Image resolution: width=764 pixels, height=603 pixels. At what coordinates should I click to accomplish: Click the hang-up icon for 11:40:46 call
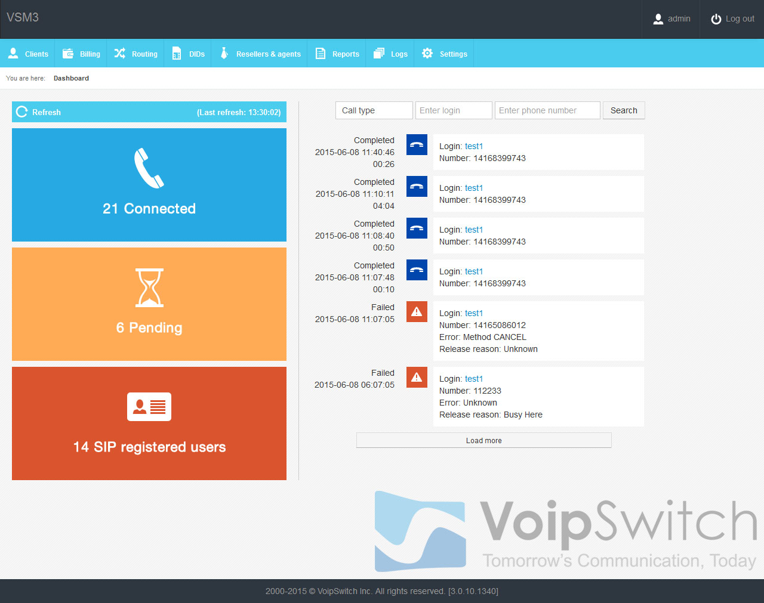tap(417, 145)
